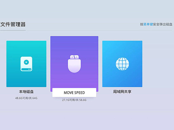Select the white MOVE SPEED label bar

tap(74, 93)
